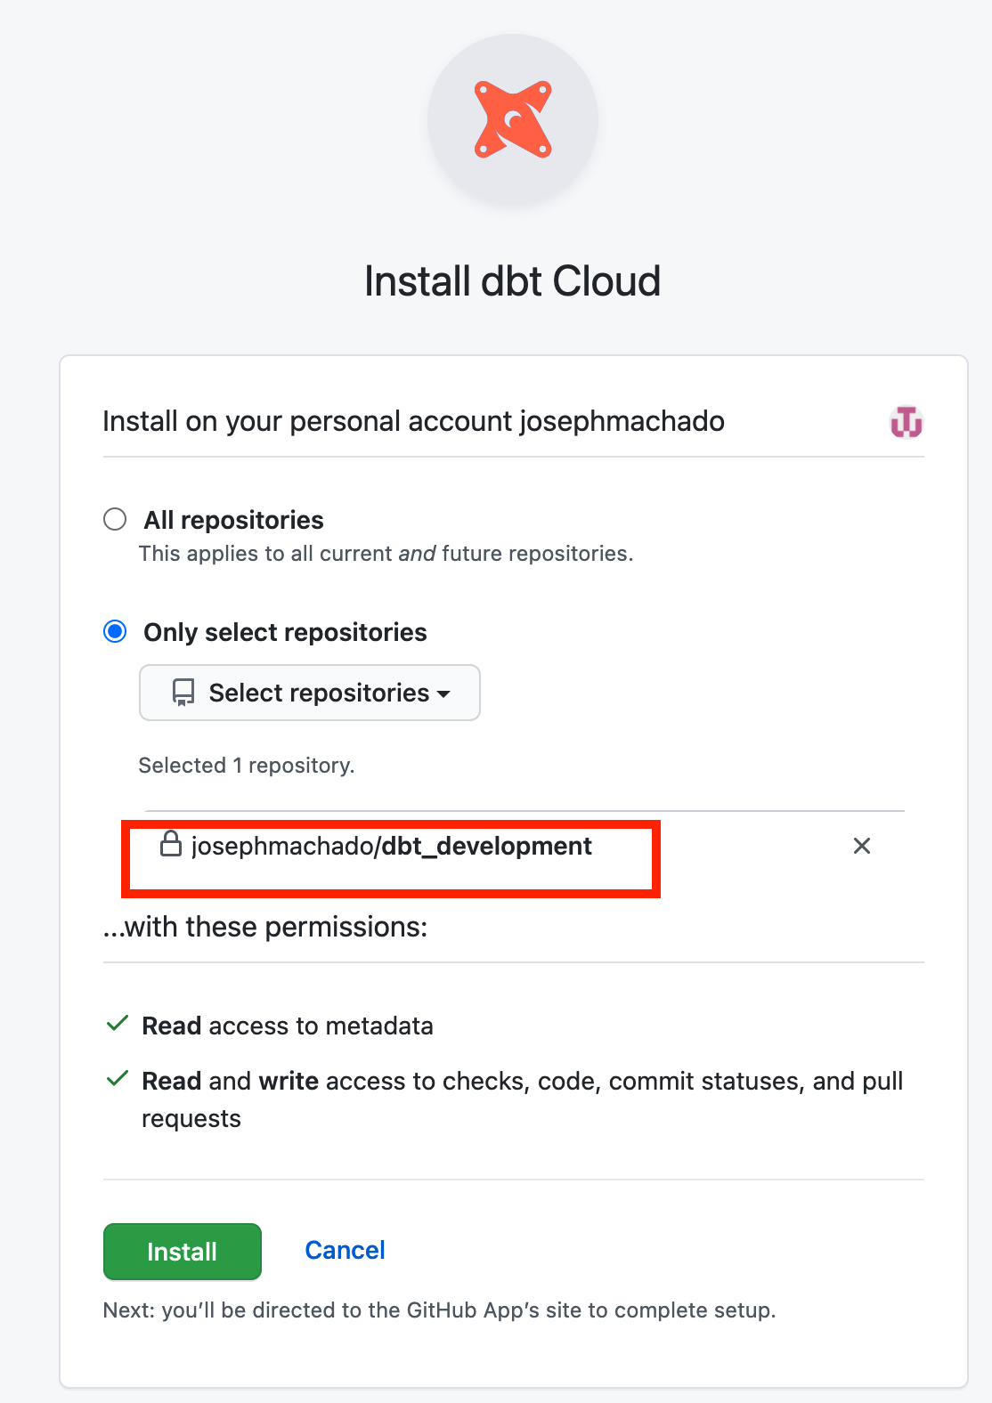Click the Install button
Image resolution: width=992 pixels, height=1403 pixels.
tap(182, 1251)
